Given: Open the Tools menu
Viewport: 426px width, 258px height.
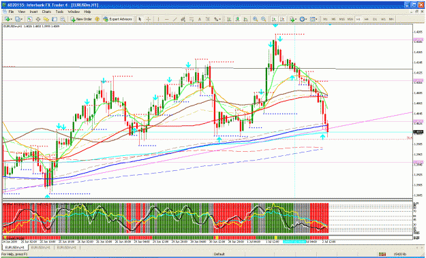Looking at the screenshot, I should 59,12.
